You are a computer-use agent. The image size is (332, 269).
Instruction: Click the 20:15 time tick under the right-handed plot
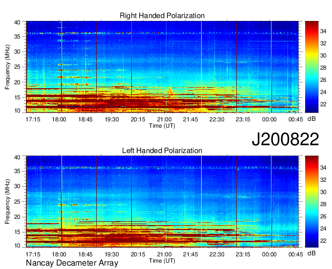[x=138, y=119]
